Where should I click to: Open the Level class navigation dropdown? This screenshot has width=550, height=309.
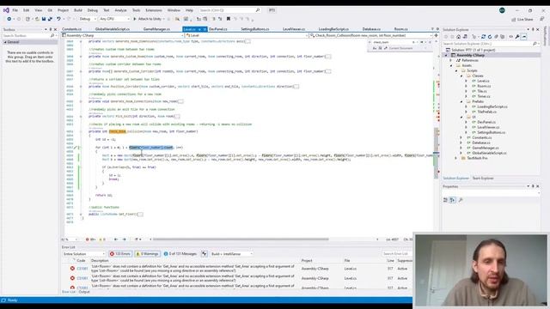(x=247, y=35)
